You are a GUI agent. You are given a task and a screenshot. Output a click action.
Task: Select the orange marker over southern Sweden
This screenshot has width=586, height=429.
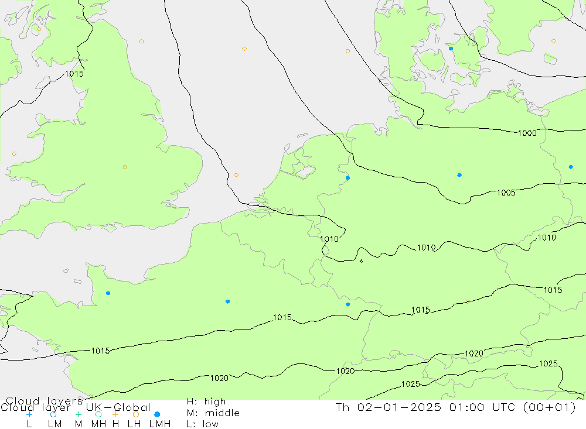coord(554,41)
